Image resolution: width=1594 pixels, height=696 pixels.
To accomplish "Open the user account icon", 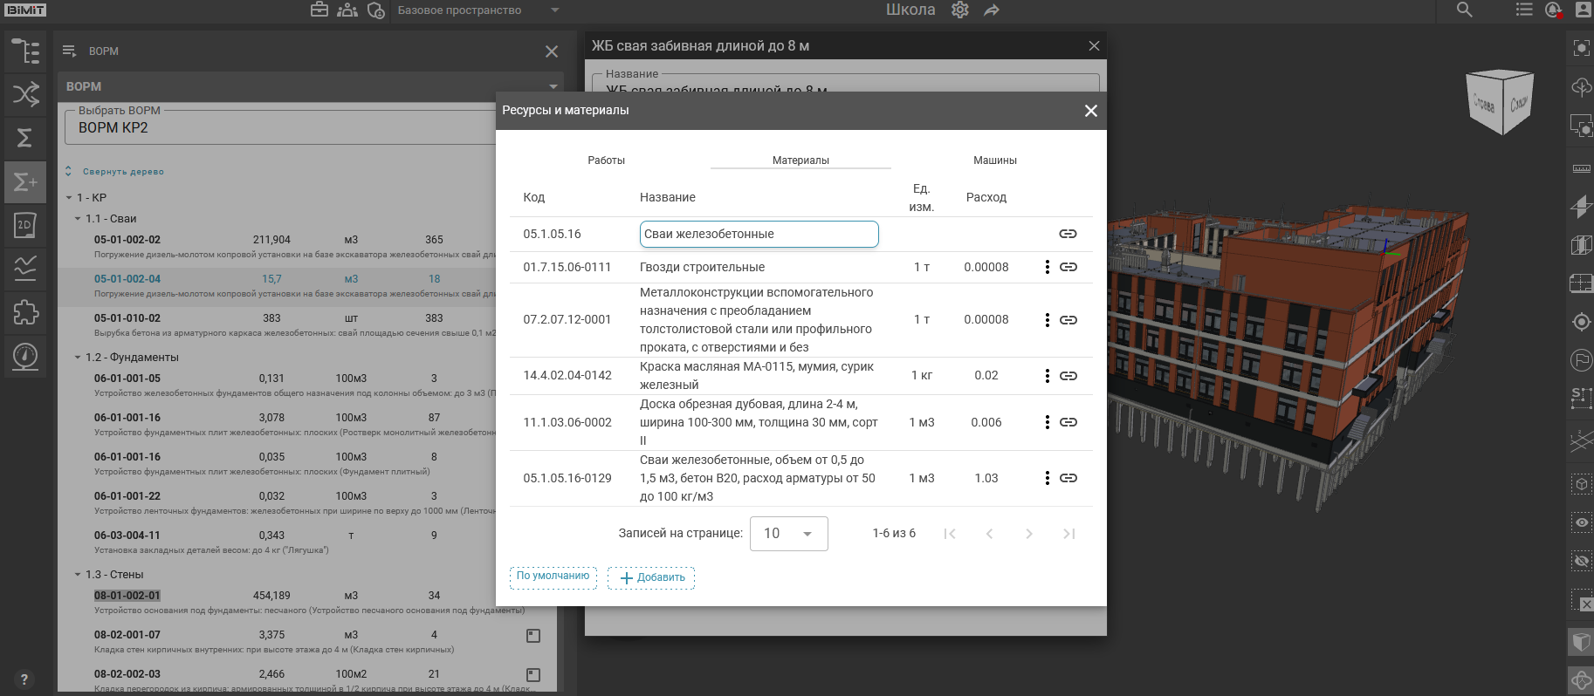I will (1583, 10).
